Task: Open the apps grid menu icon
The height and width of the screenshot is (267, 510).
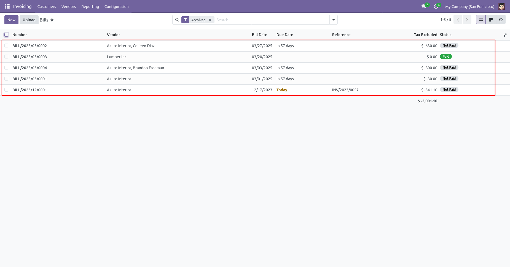Action: tap(7, 6)
